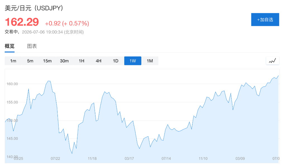Click the 160.00 price axis label
Viewport: 286px width, 168px height.
coord(12,84)
